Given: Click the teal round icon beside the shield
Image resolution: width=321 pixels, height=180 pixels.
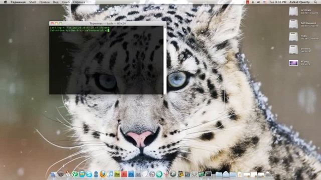Looking at the screenshot, I should pyautogui.click(x=159, y=174).
